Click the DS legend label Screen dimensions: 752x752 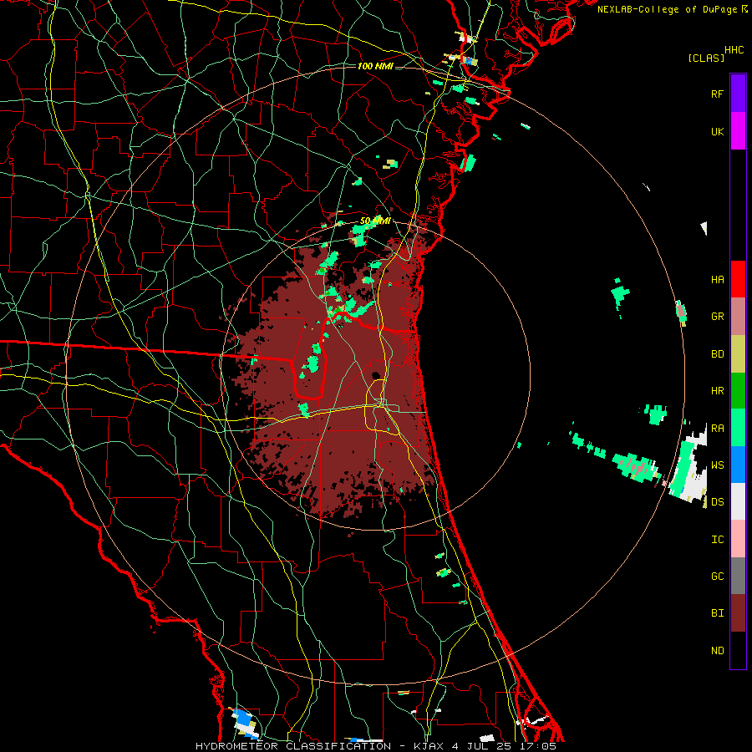coord(717,502)
